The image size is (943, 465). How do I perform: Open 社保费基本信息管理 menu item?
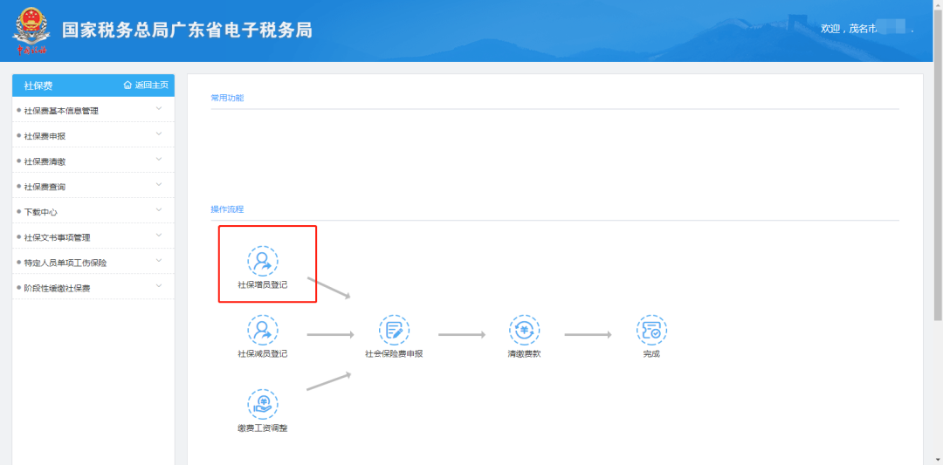[93, 111]
